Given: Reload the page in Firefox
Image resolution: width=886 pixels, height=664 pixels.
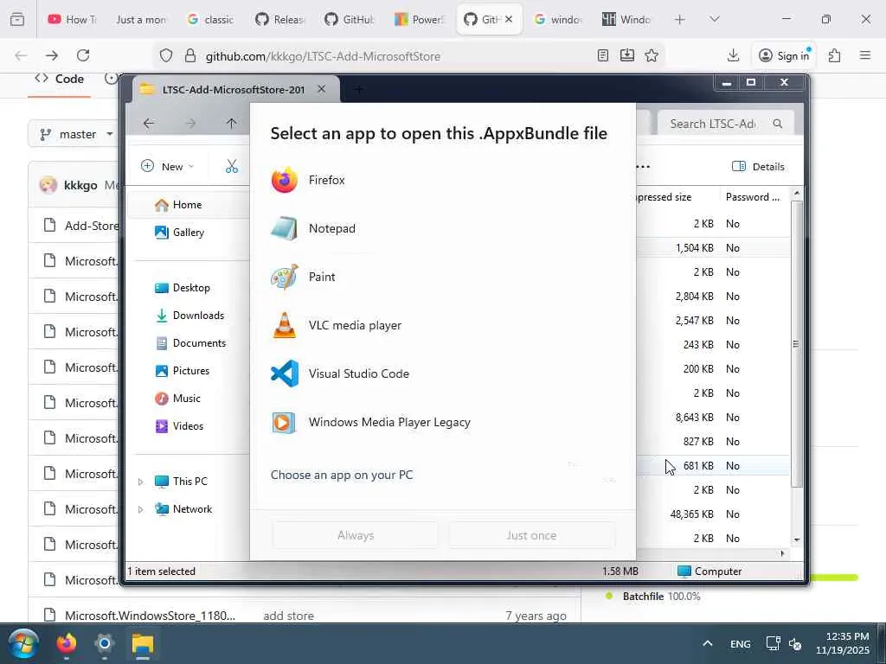Looking at the screenshot, I should click(83, 55).
